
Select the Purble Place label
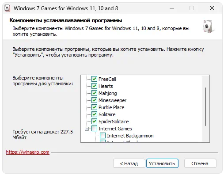111,107
